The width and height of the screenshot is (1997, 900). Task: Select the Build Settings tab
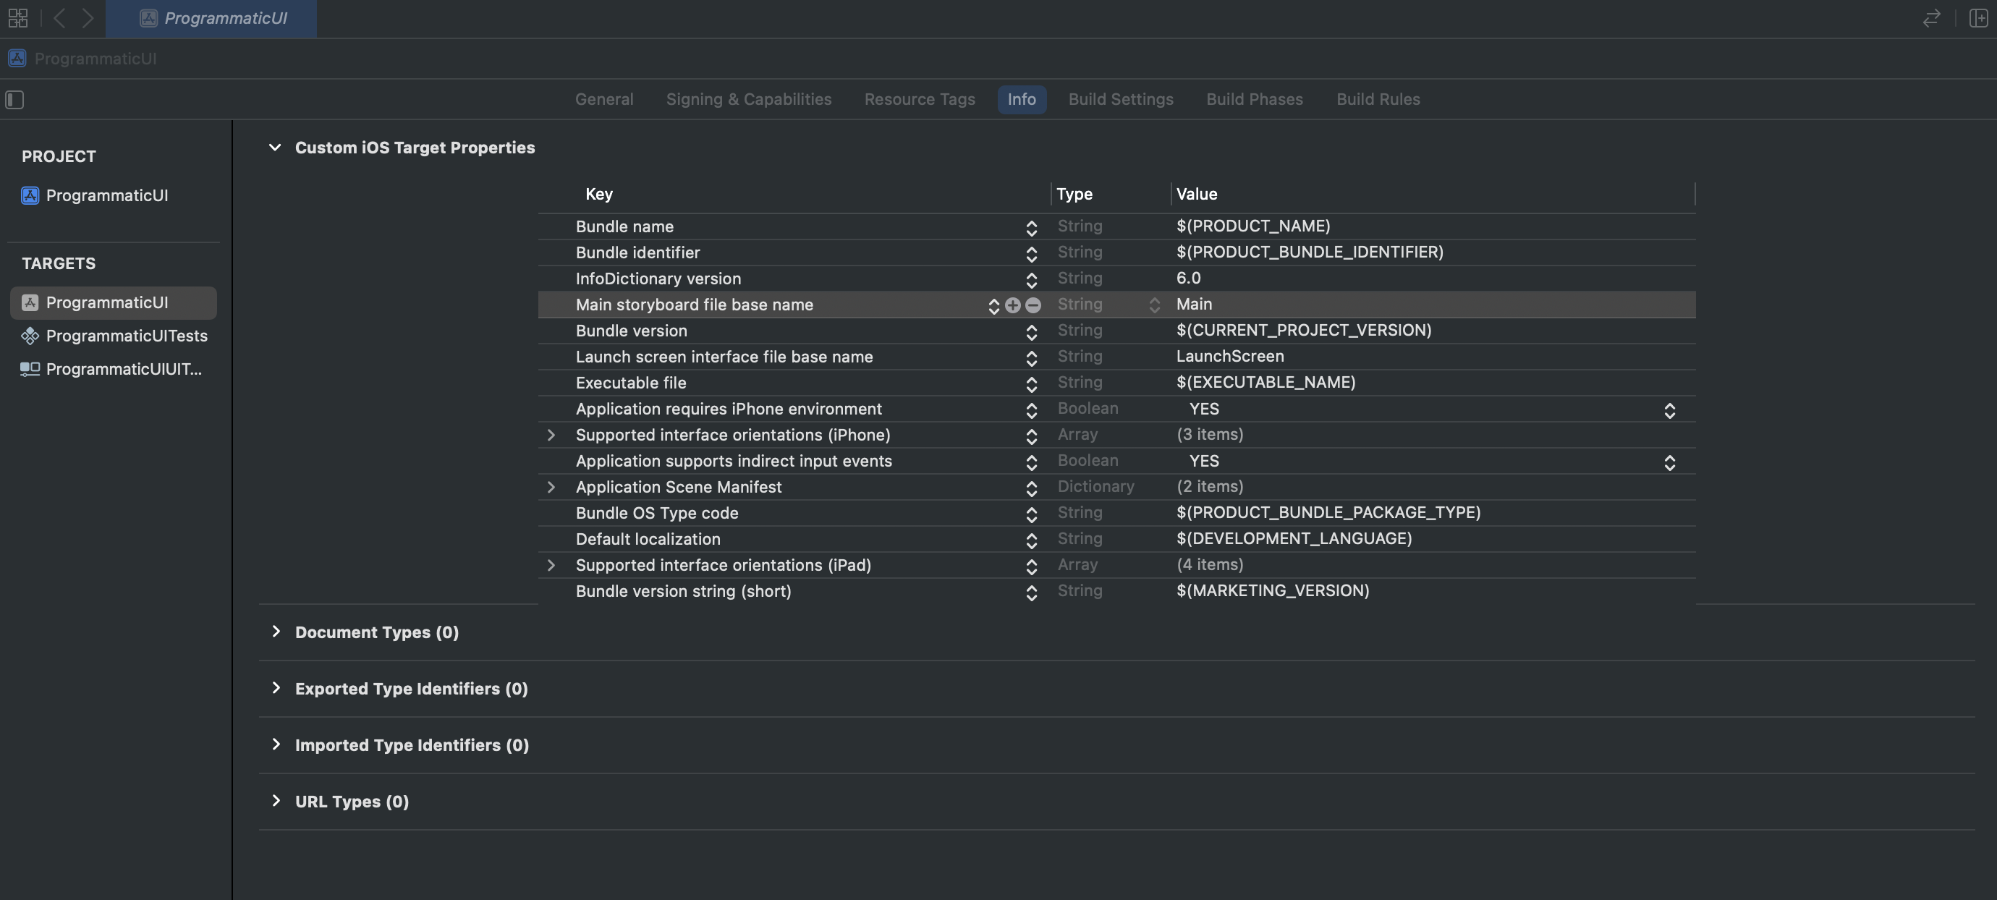1121,99
